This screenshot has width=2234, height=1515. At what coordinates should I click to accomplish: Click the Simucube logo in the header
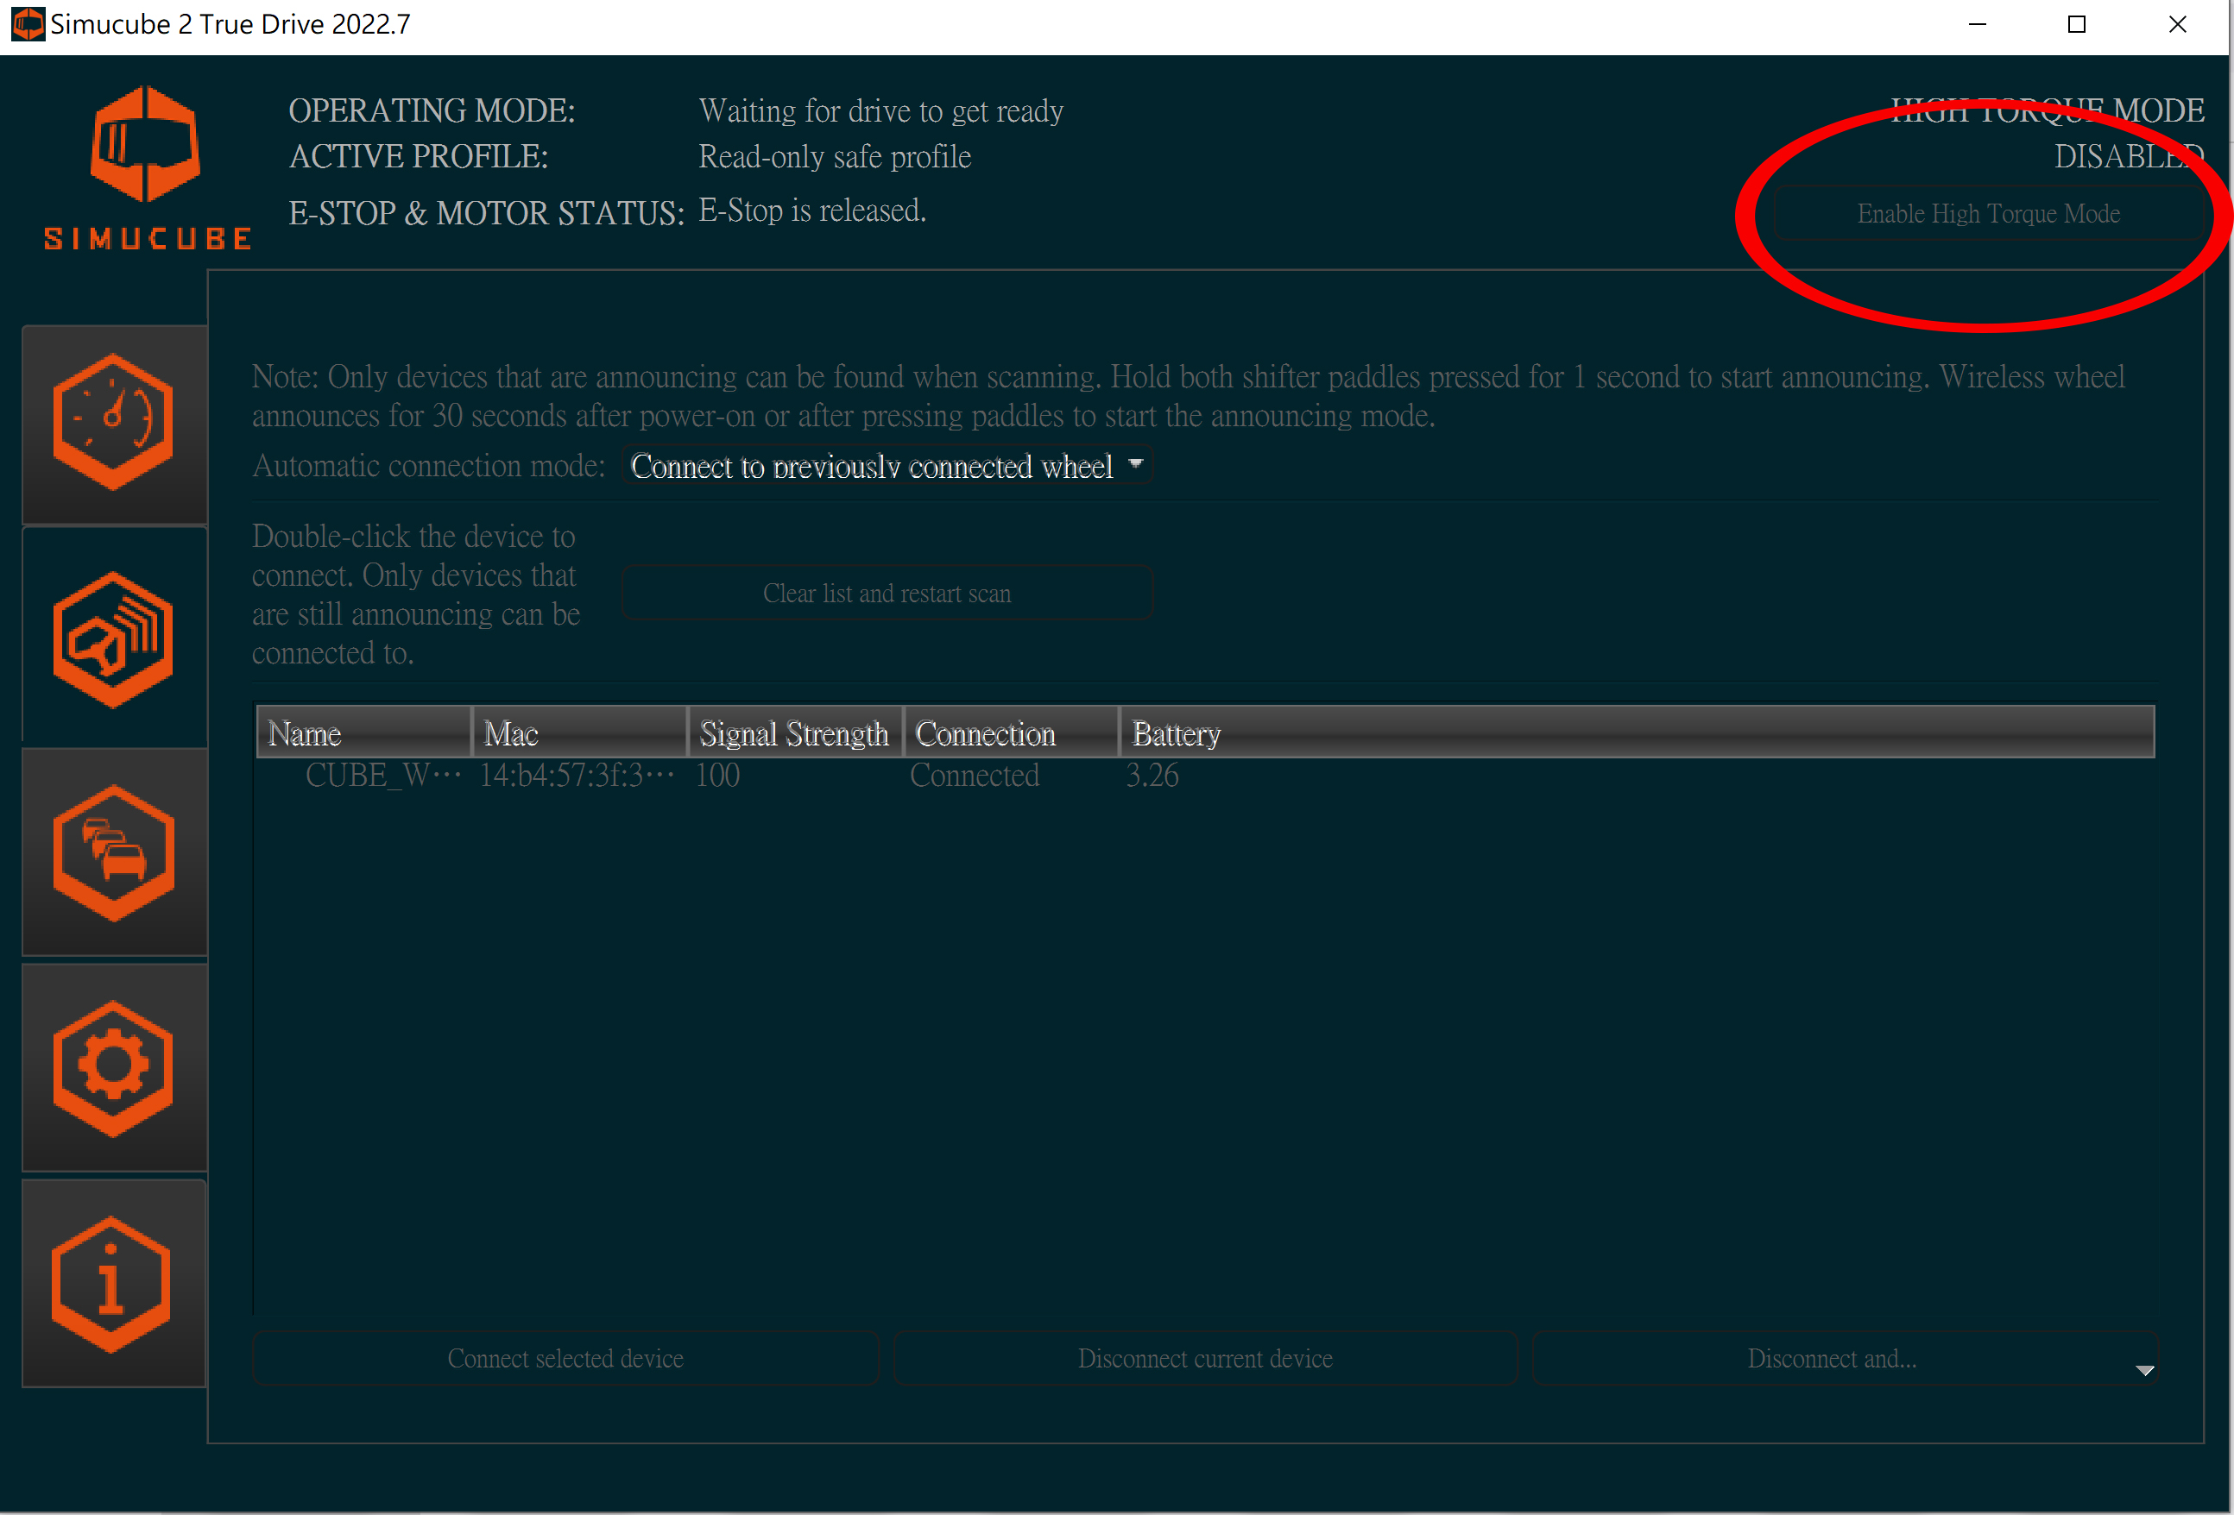(x=147, y=168)
